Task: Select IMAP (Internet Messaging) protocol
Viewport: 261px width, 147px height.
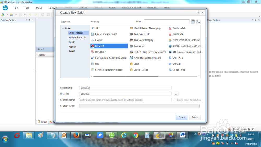Action: [145, 28]
